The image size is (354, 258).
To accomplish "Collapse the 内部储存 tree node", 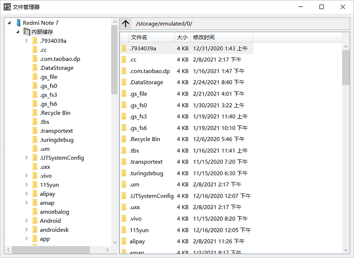I will click(x=18, y=32).
